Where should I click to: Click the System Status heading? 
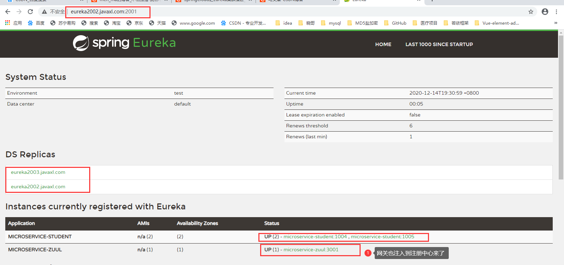(x=36, y=77)
